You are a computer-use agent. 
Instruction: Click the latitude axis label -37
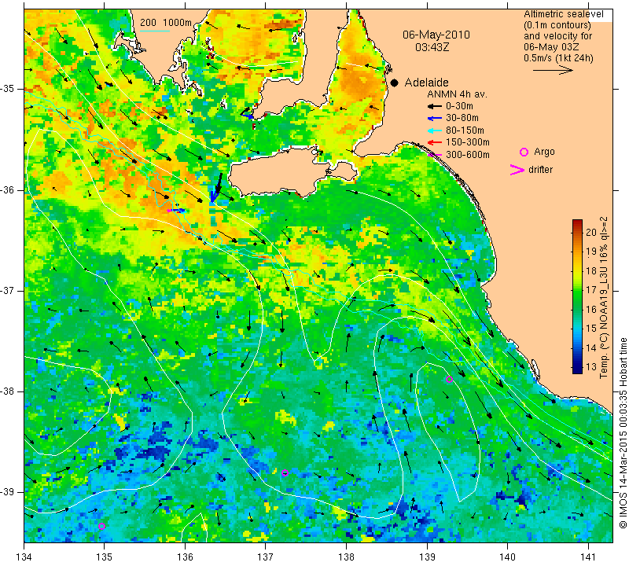point(9,290)
